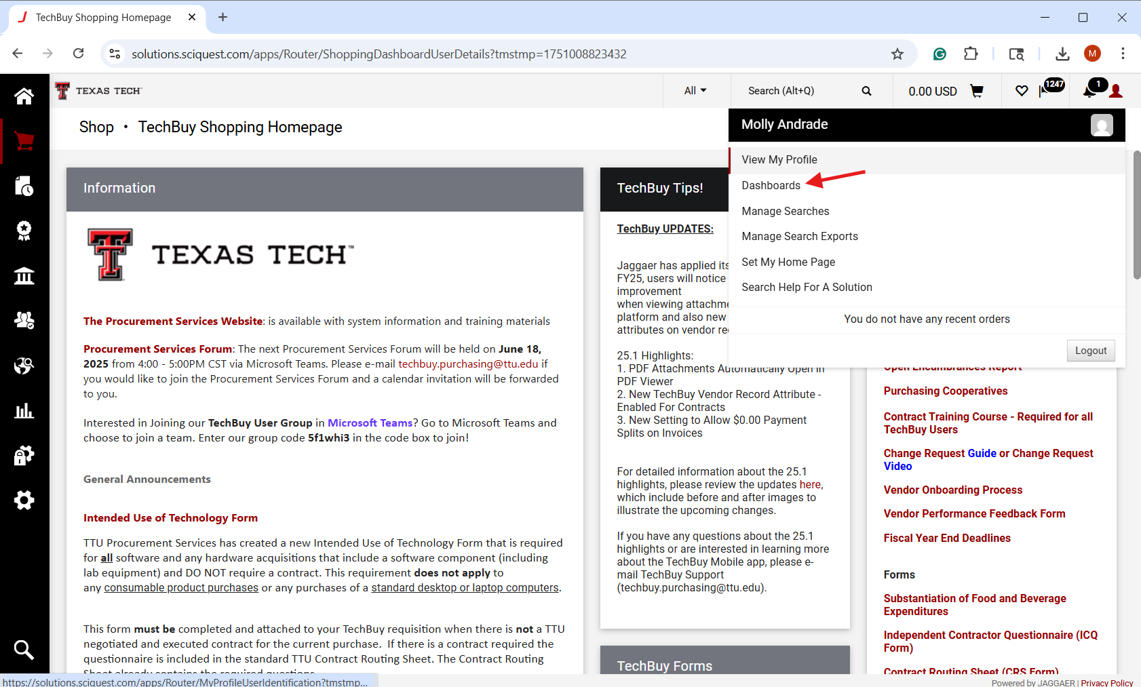
Task: Open Chrome profile M avatar
Action: [x=1092, y=54]
